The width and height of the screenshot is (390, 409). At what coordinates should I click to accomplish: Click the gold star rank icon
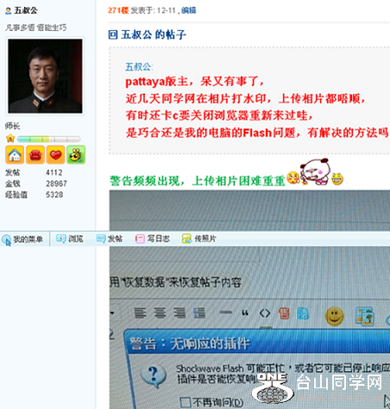(10, 139)
